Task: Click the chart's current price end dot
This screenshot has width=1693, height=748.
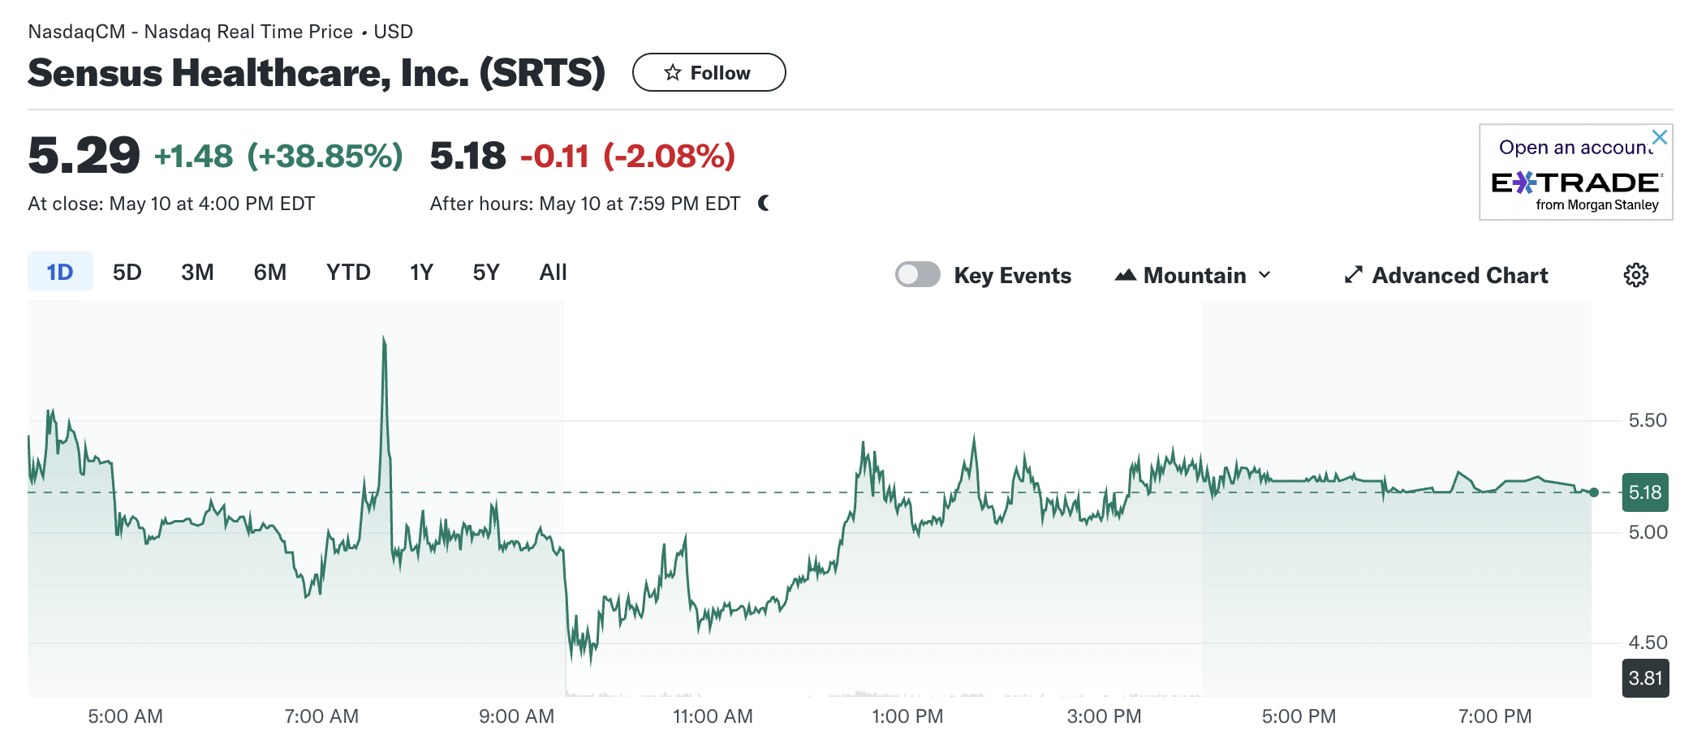Action: coord(1594,492)
